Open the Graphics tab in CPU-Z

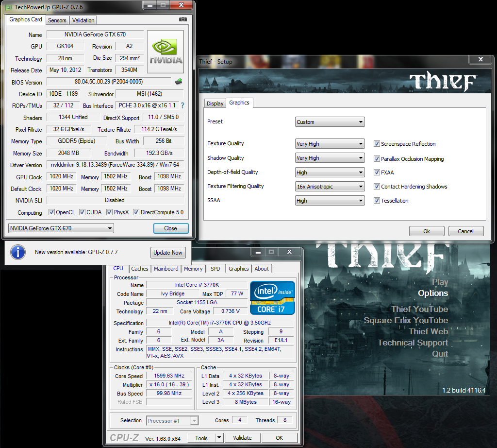coord(239,269)
